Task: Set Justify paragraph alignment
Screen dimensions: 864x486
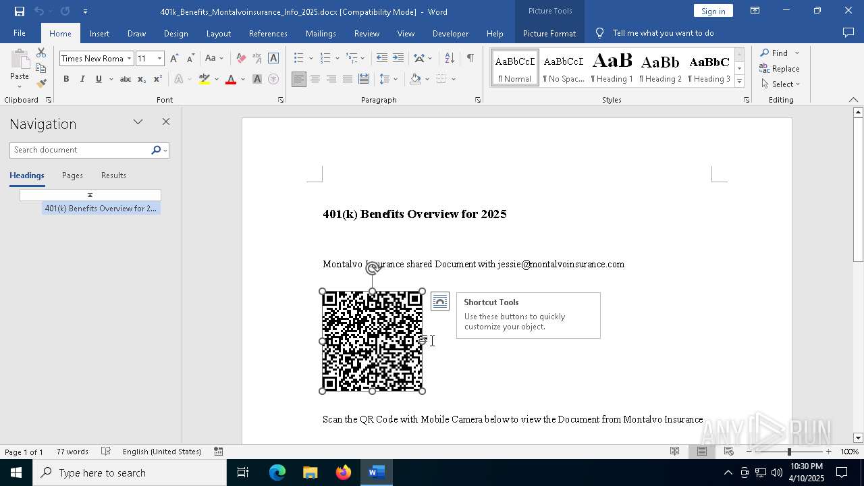Action: (347, 79)
